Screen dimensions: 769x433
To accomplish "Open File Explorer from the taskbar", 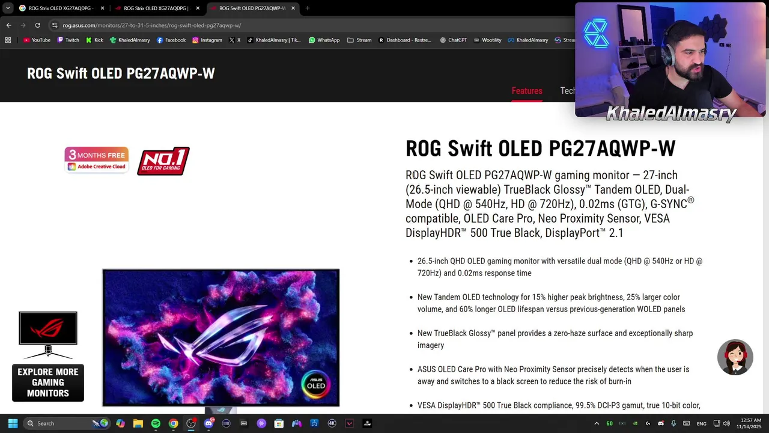I will pyautogui.click(x=138, y=423).
